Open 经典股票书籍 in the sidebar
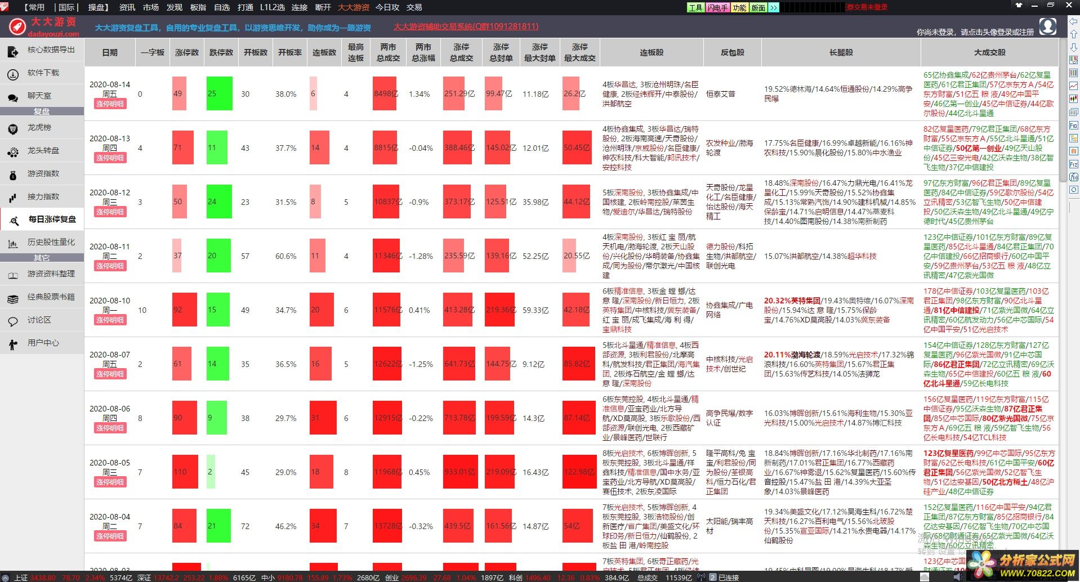1080x582 pixels. tap(42, 297)
